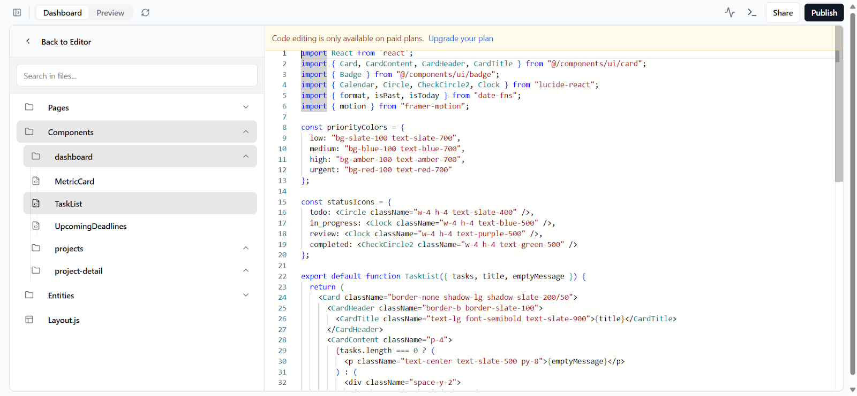Open the Upgrade your plan link

click(x=461, y=38)
